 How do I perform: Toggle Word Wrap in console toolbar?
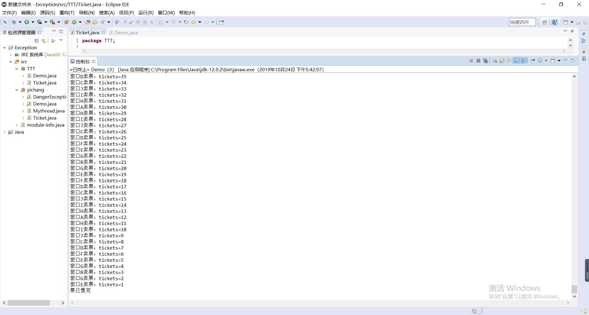point(509,61)
